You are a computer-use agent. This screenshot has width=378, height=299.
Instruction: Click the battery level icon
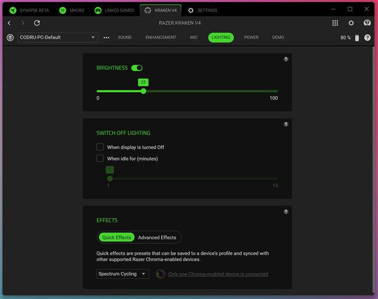(x=357, y=38)
